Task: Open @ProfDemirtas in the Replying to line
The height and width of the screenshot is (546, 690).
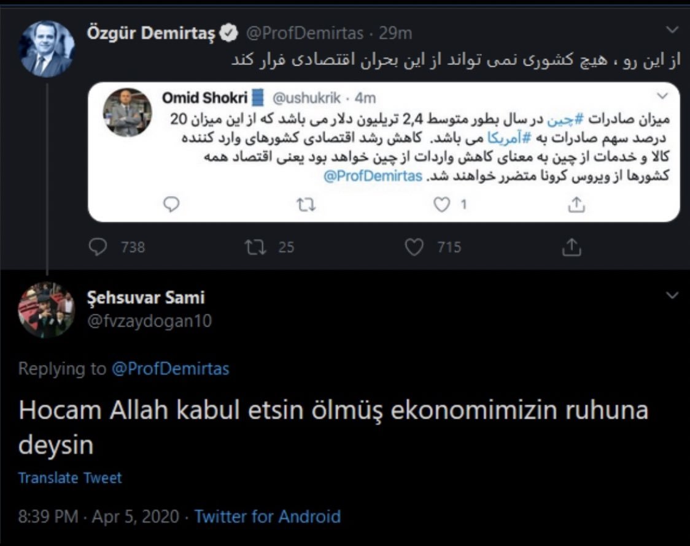Action: point(170,368)
